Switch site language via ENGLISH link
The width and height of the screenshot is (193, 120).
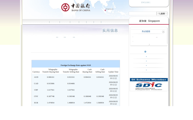click(145, 3)
